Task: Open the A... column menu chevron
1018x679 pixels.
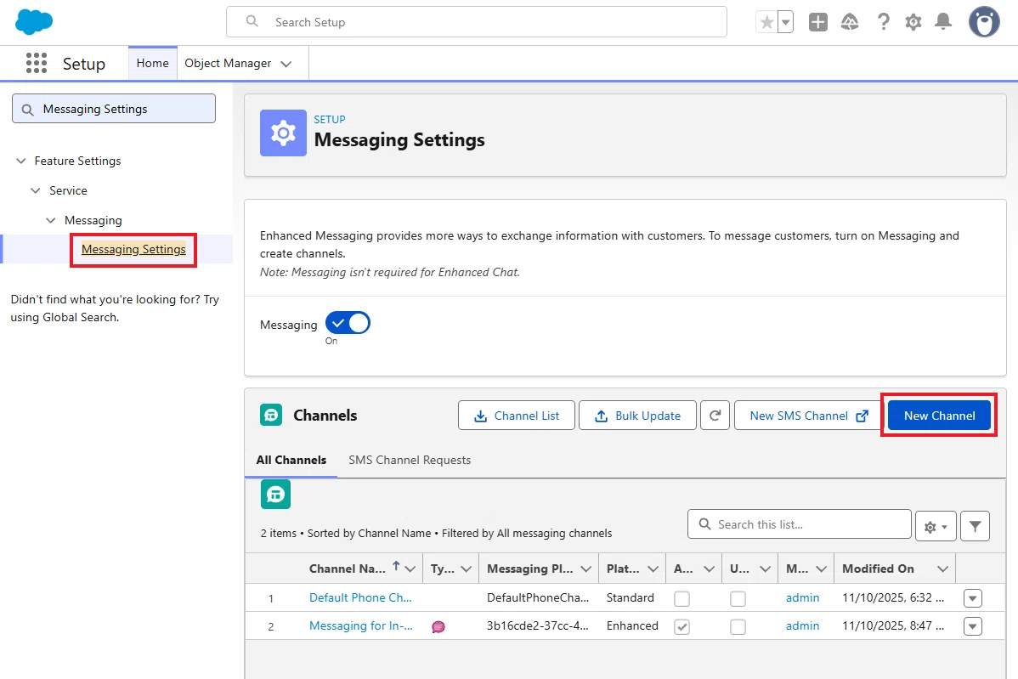Action: point(709,569)
